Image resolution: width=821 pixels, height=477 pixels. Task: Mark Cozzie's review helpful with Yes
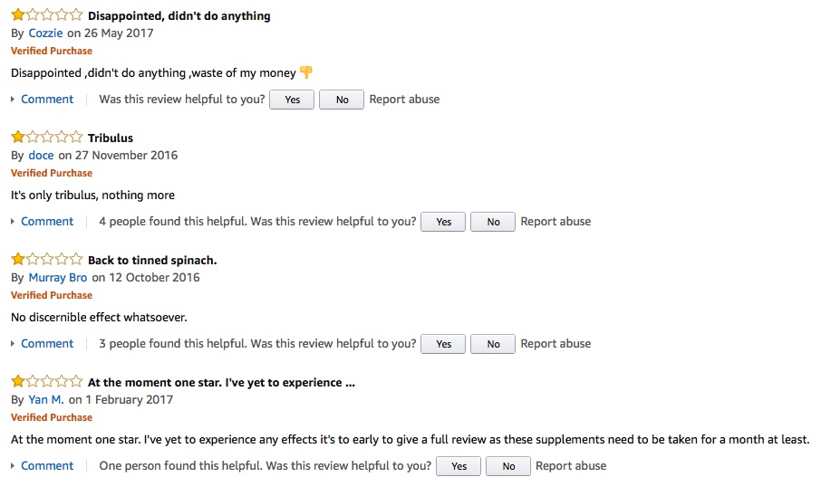click(292, 100)
